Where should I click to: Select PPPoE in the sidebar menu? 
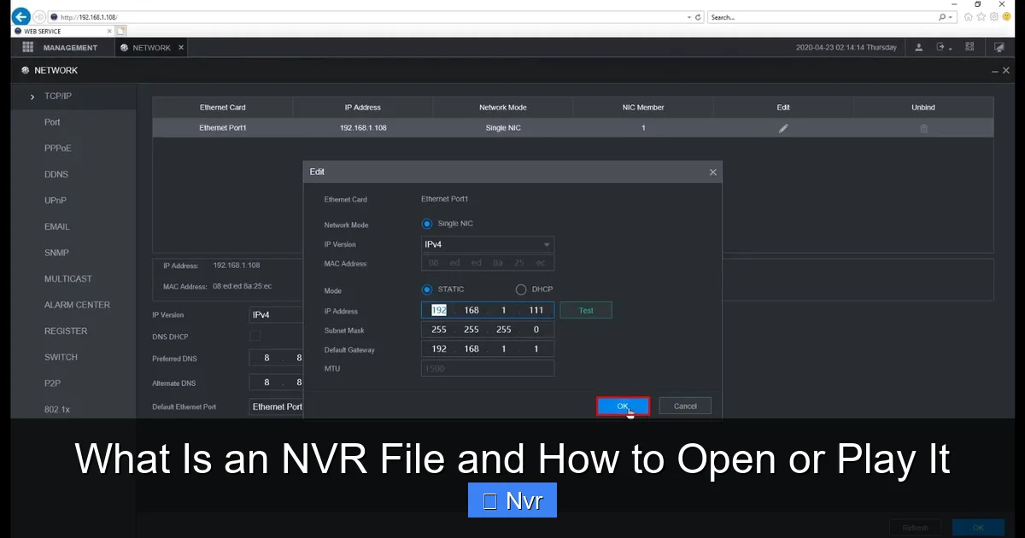pyautogui.click(x=56, y=148)
